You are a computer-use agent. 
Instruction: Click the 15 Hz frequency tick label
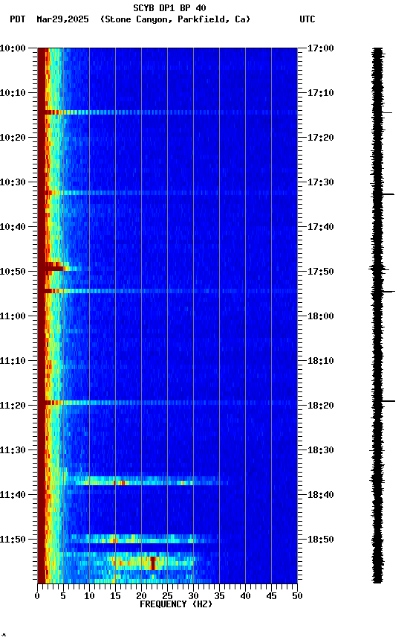click(115, 596)
